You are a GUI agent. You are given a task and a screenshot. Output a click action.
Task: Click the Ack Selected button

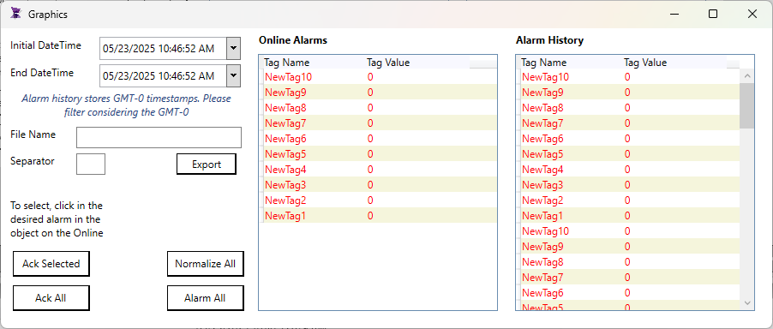tap(51, 264)
